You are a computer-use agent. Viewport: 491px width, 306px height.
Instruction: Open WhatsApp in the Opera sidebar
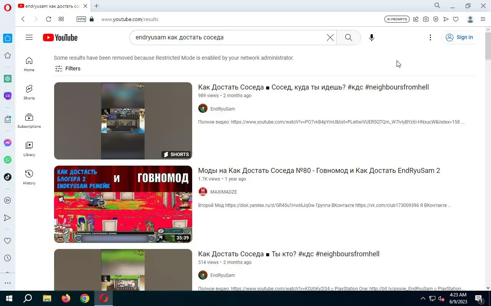click(x=8, y=160)
